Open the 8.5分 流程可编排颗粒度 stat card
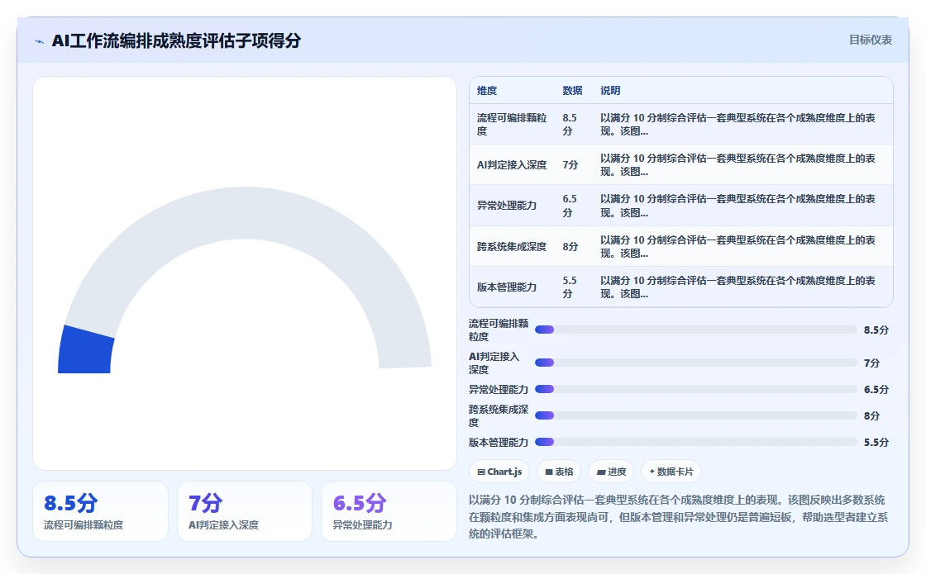 coord(100,511)
